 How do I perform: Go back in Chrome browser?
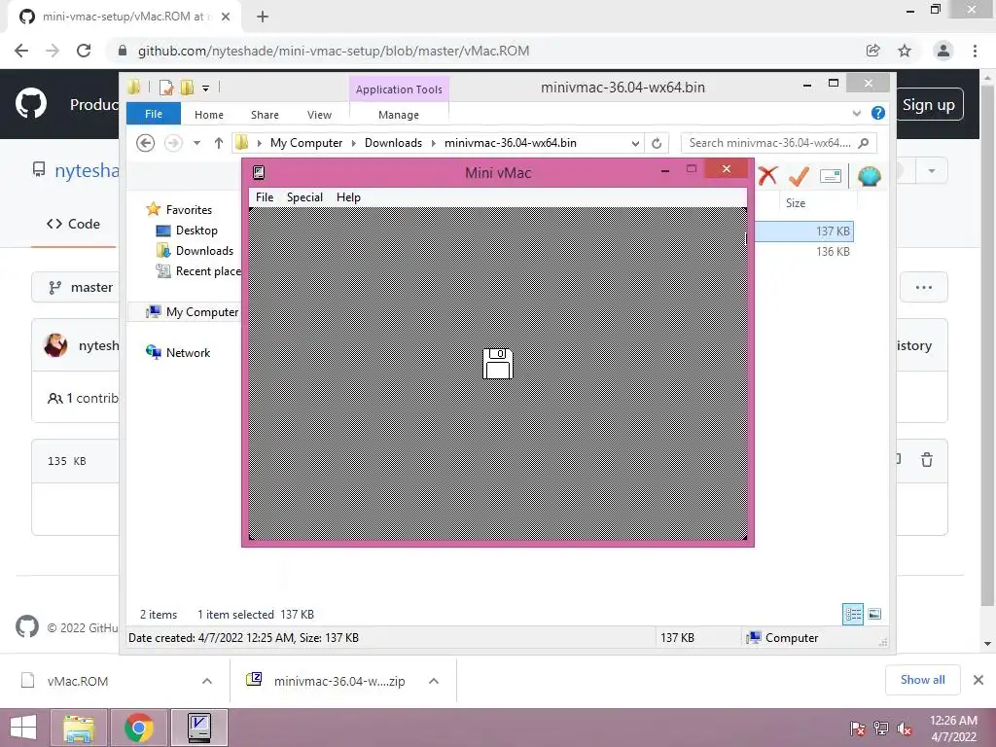coord(21,51)
